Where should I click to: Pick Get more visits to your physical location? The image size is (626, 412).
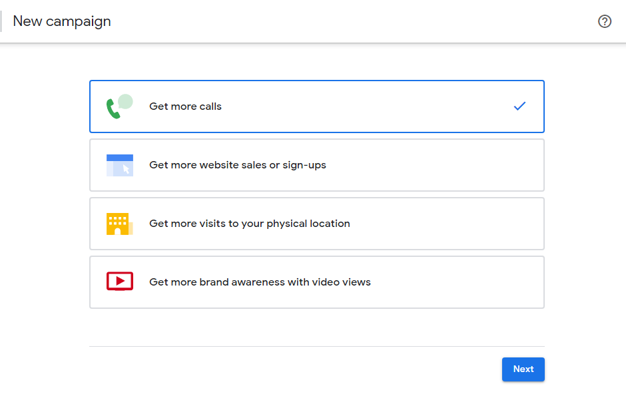point(317,224)
